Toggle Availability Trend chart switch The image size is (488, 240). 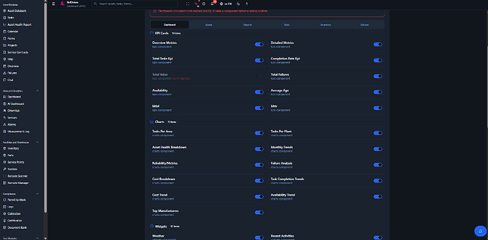pos(378,196)
